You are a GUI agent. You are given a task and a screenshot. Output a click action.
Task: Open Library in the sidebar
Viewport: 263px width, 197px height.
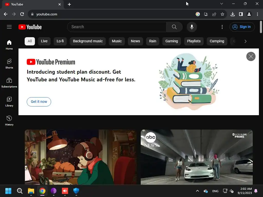tap(9, 102)
